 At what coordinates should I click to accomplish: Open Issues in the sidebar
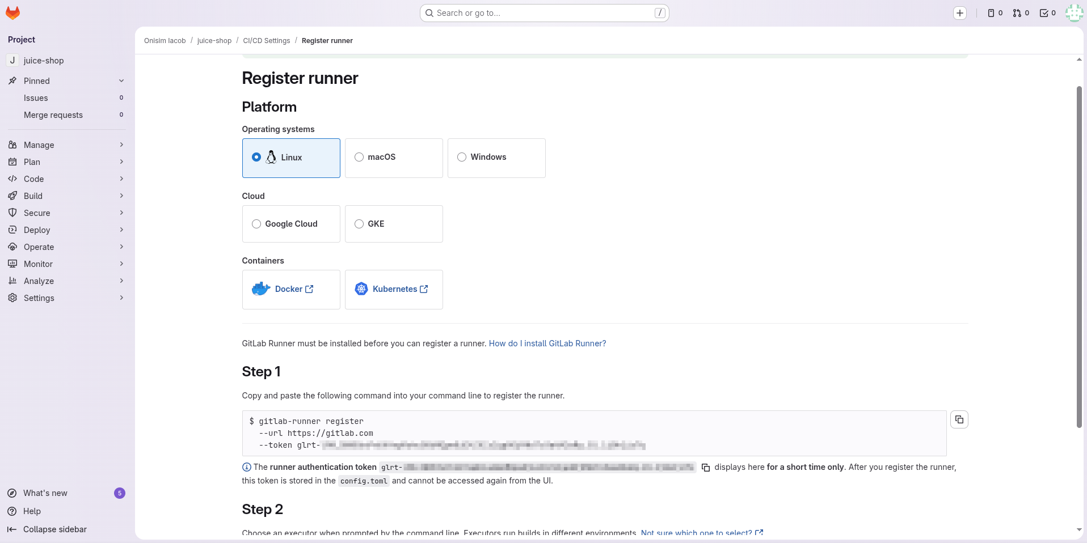coord(36,98)
